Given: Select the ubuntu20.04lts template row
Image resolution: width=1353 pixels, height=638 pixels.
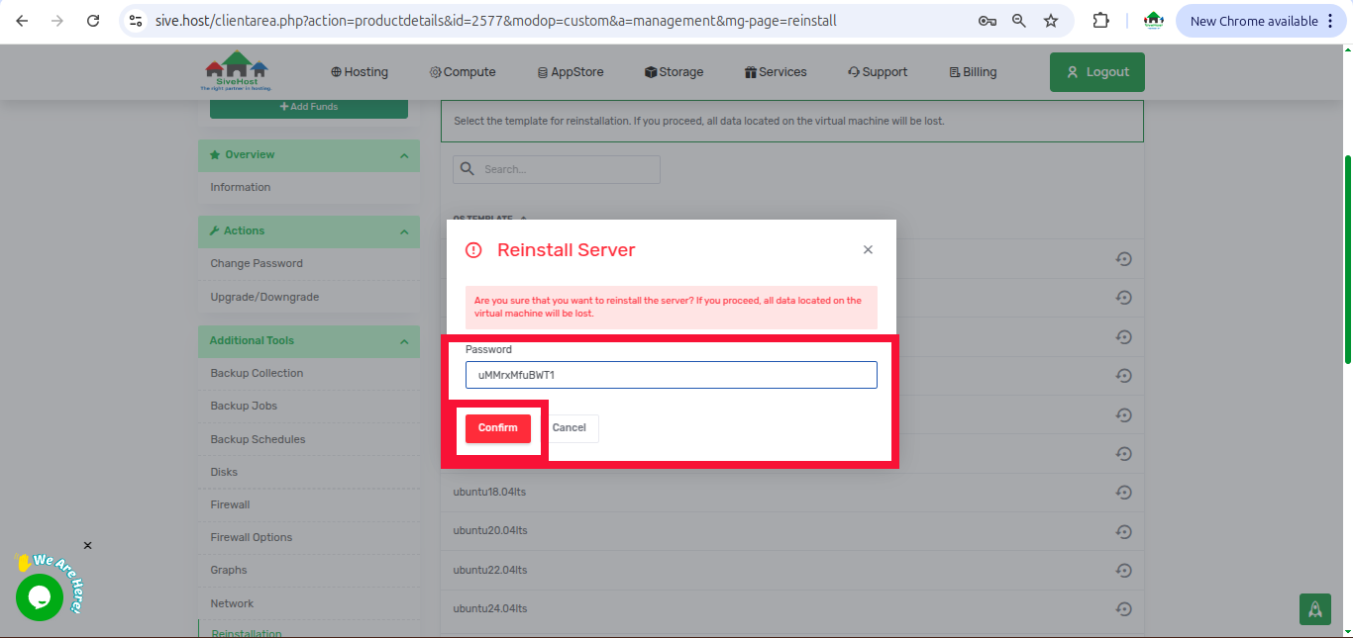Looking at the screenshot, I should [x=792, y=531].
